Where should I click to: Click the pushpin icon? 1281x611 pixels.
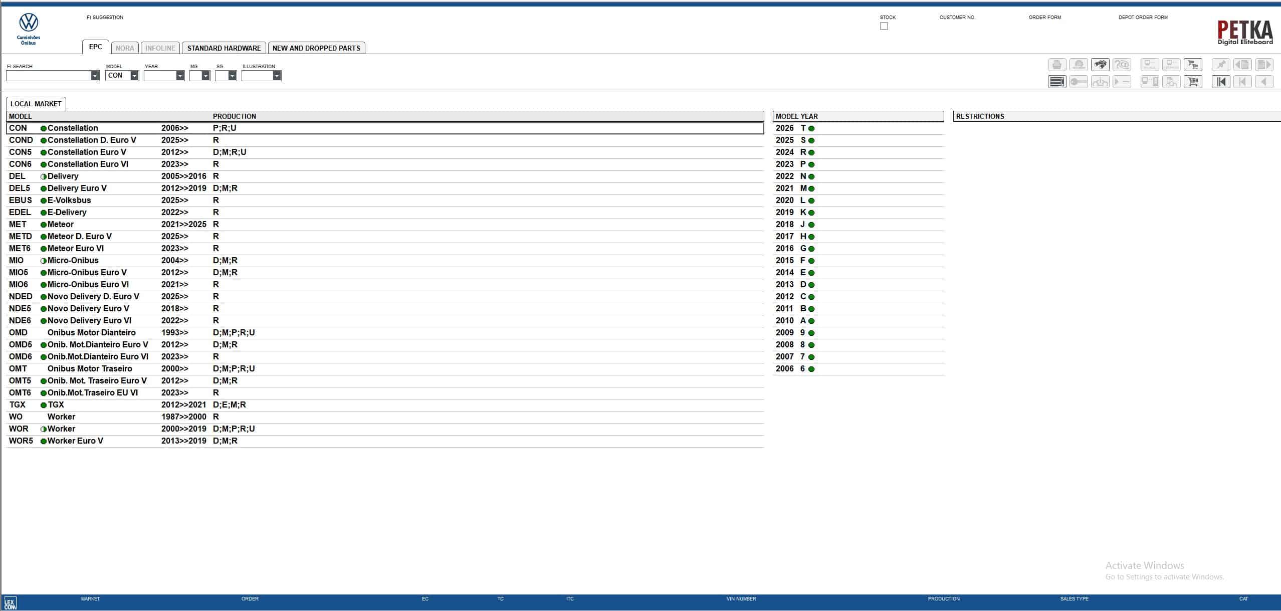(x=1221, y=65)
